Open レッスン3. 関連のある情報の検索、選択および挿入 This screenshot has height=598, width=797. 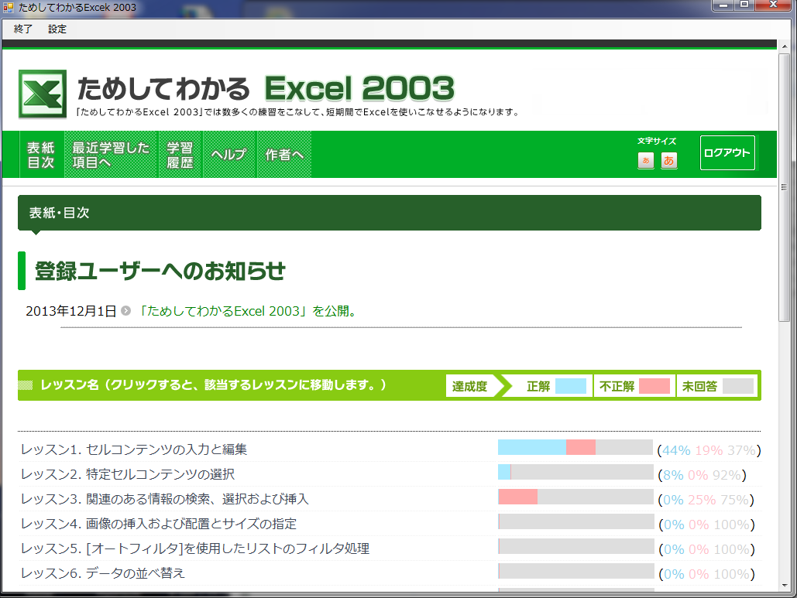coord(165,500)
